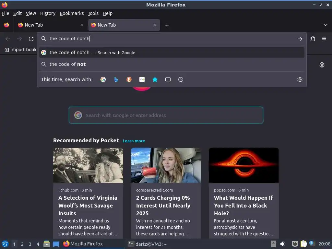Open the update notifier tray icon
Image resolution: width=332 pixels, height=249 pixels.
pyautogui.click(x=312, y=243)
